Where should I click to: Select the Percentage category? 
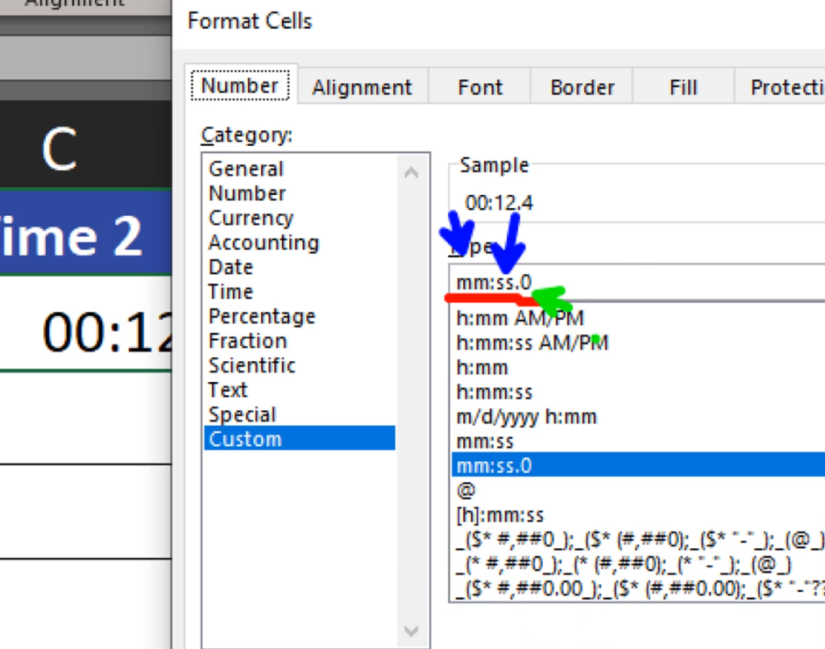coord(261,316)
